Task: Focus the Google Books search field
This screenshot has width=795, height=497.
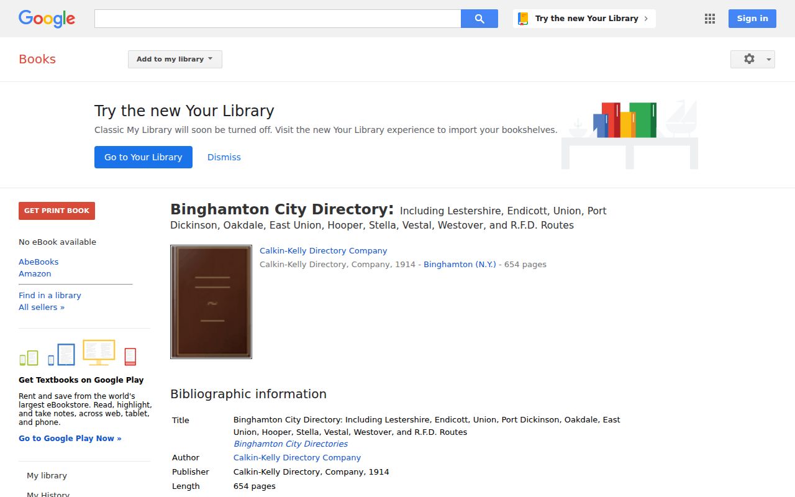Action: tap(278, 19)
